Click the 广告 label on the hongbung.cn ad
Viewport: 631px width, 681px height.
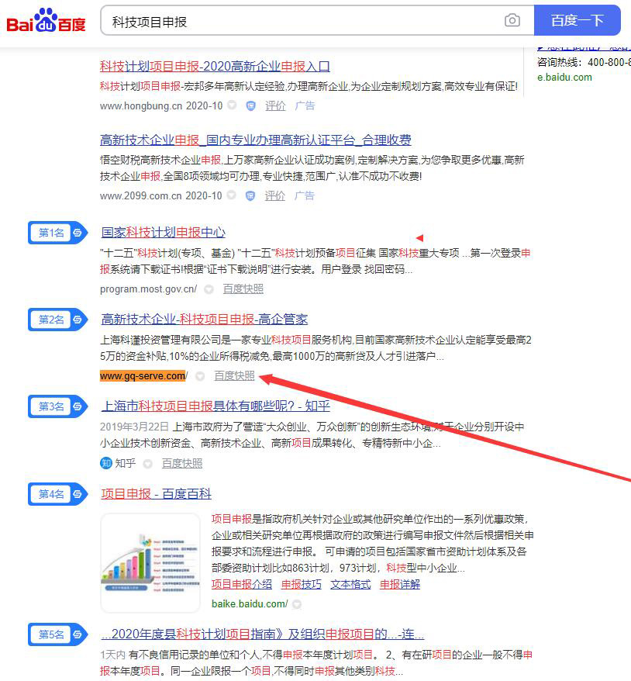(305, 105)
